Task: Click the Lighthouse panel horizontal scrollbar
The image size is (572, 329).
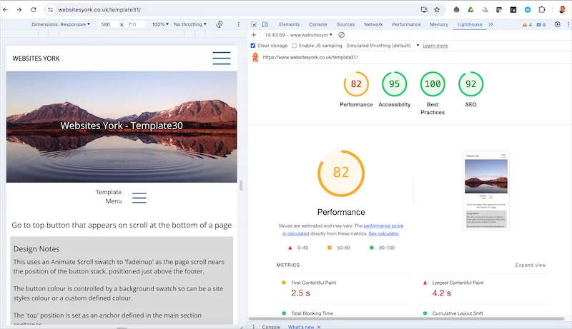Action: 406,318
